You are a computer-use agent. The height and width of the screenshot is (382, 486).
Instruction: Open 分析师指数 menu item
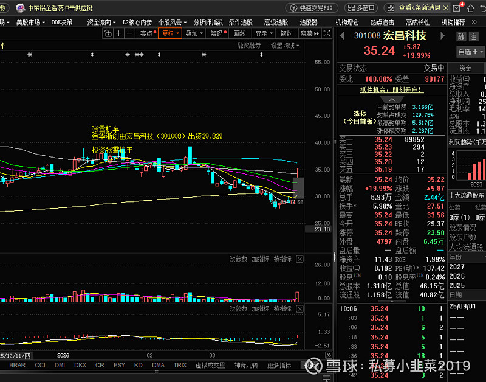click(x=208, y=23)
